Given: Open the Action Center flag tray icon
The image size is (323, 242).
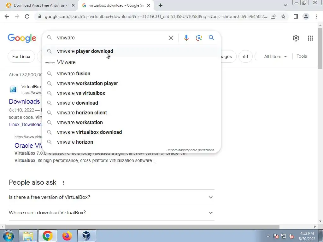Looking at the screenshot, I should click(x=276, y=236).
